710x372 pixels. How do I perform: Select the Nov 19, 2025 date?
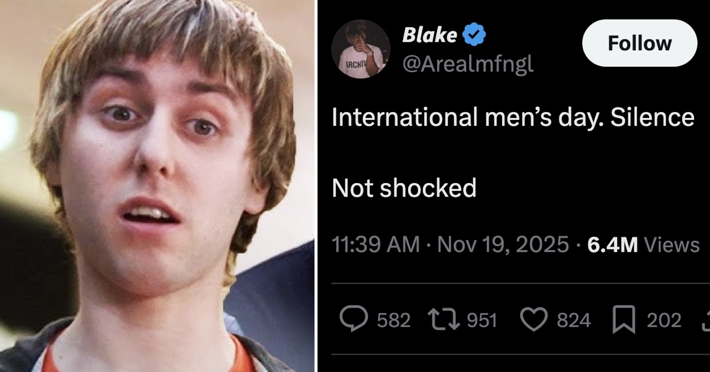[x=503, y=244]
